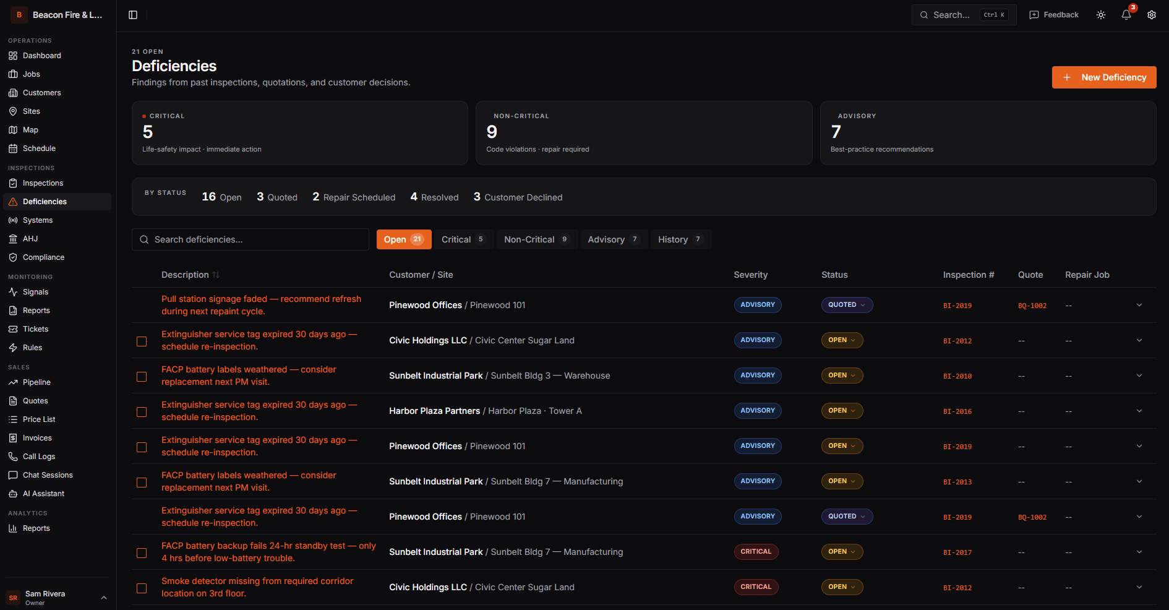
Task: Switch to the Critical filter tab
Action: pos(463,239)
